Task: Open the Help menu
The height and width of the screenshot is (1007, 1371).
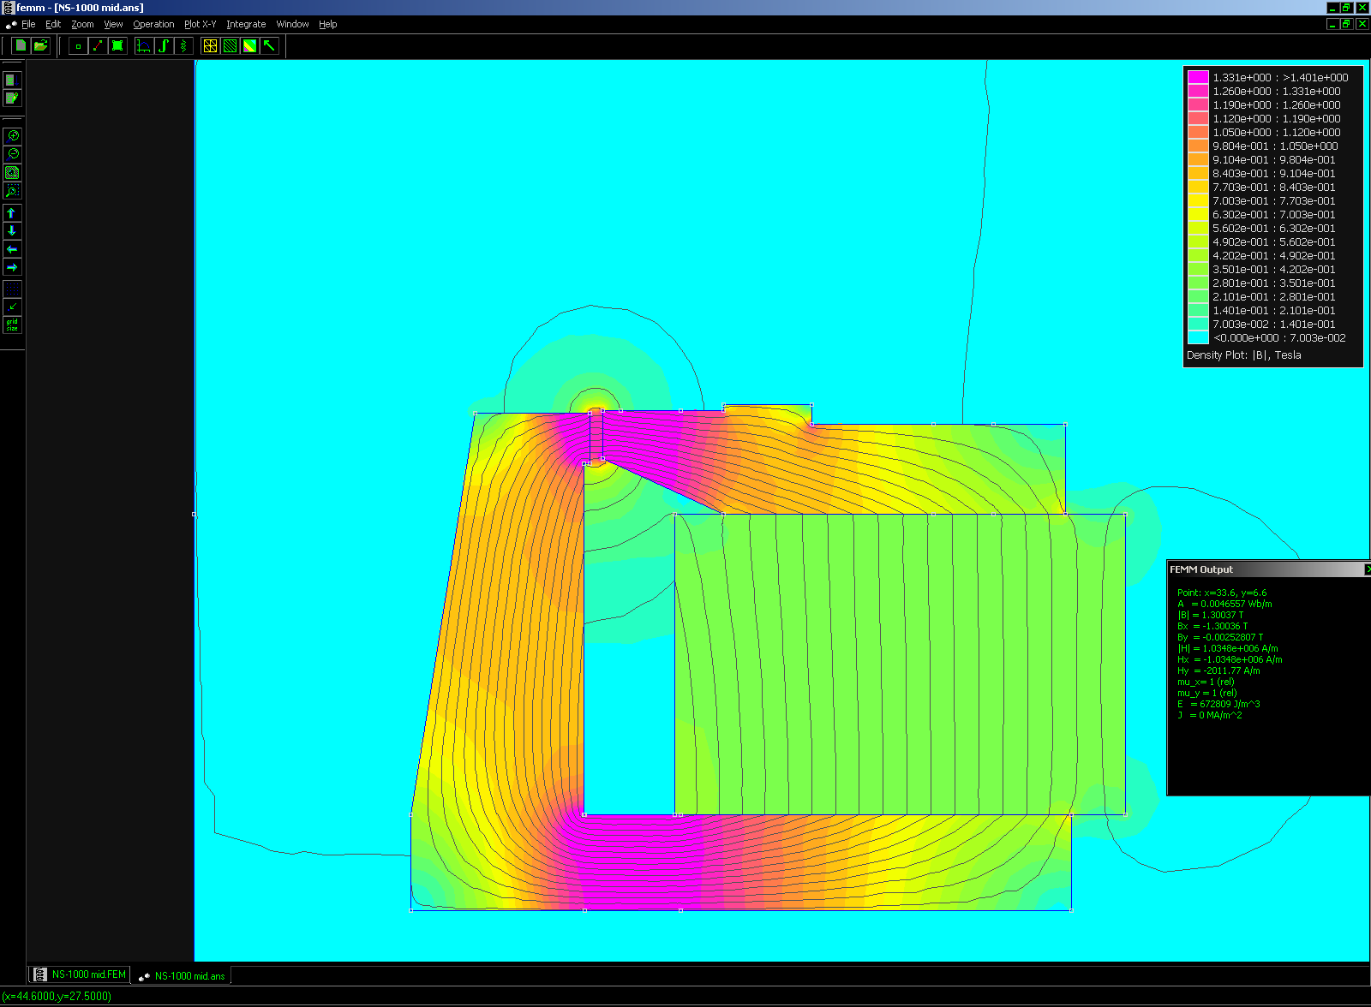Action: tap(327, 24)
